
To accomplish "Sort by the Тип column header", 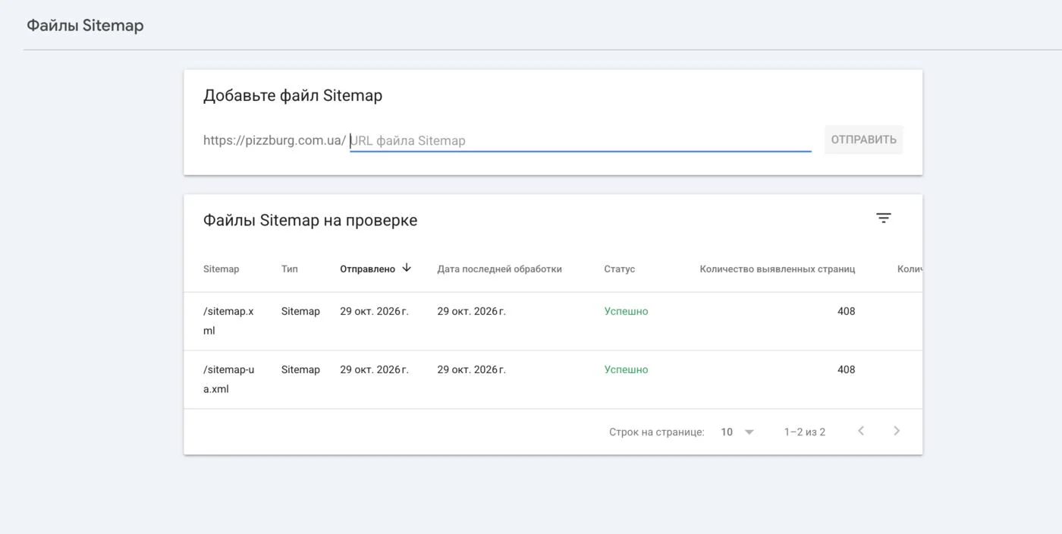I will (290, 269).
